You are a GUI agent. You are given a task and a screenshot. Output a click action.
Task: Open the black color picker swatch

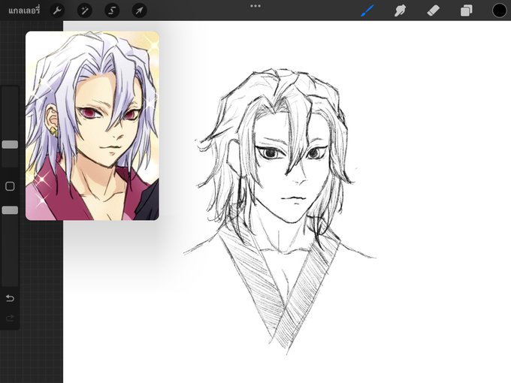pos(499,11)
